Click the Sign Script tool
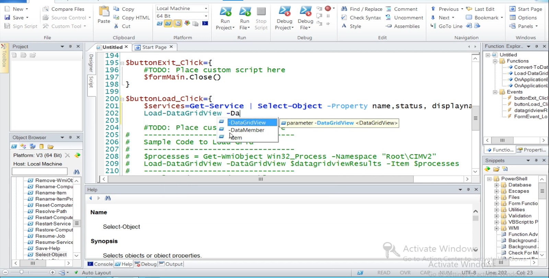Viewport: 549px width, 278px height. click(21, 26)
